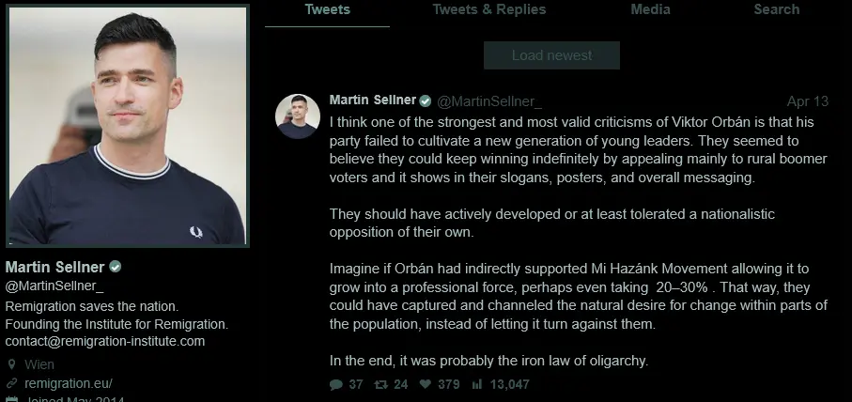
Task: Open the Tweets & Replies tab
Action: tap(488, 10)
